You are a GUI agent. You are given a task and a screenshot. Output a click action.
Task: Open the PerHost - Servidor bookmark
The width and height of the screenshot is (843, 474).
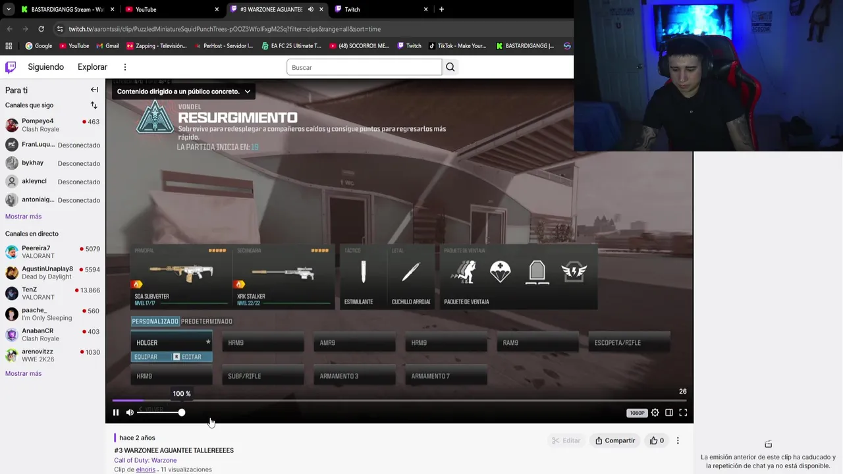tap(223, 46)
